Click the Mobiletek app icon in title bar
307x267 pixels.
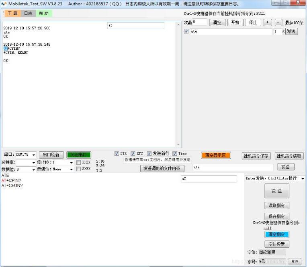[x=4, y=4]
